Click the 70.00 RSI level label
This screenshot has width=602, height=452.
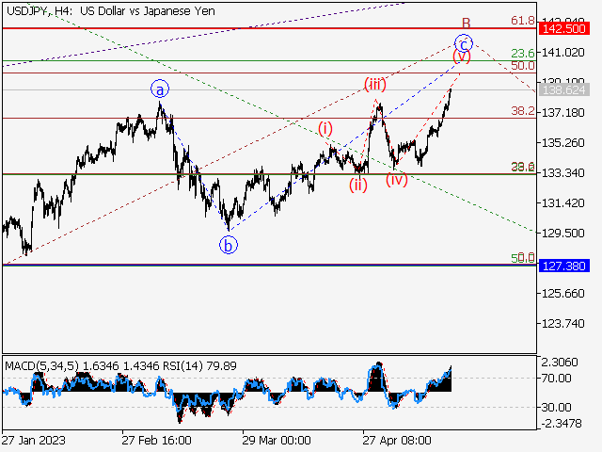click(556, 379)
